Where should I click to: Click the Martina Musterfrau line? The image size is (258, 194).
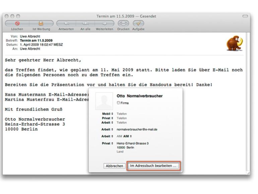(x=47, y=100)
